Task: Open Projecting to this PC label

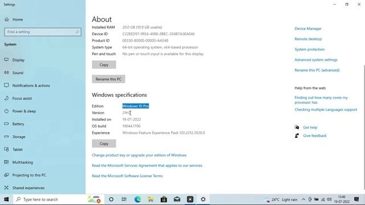Action: 29,175
